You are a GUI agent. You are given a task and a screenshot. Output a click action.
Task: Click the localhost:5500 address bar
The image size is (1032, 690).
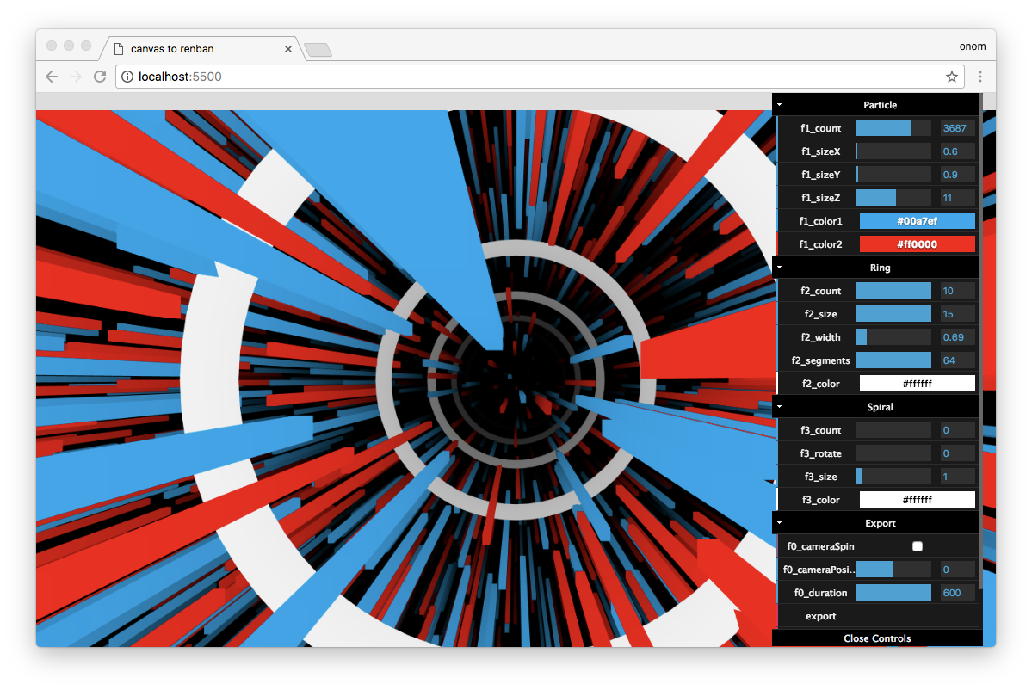540,77
